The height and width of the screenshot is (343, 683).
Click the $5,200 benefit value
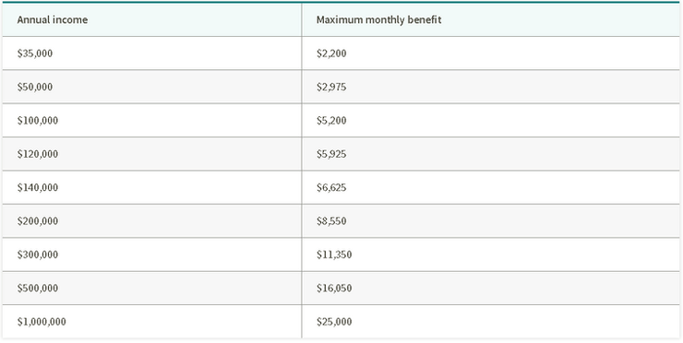pos(331,121)
